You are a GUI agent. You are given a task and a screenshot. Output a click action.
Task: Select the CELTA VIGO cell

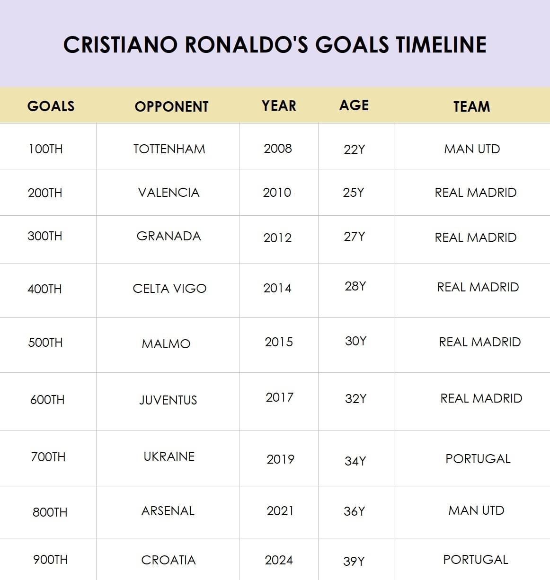point(169,289)
